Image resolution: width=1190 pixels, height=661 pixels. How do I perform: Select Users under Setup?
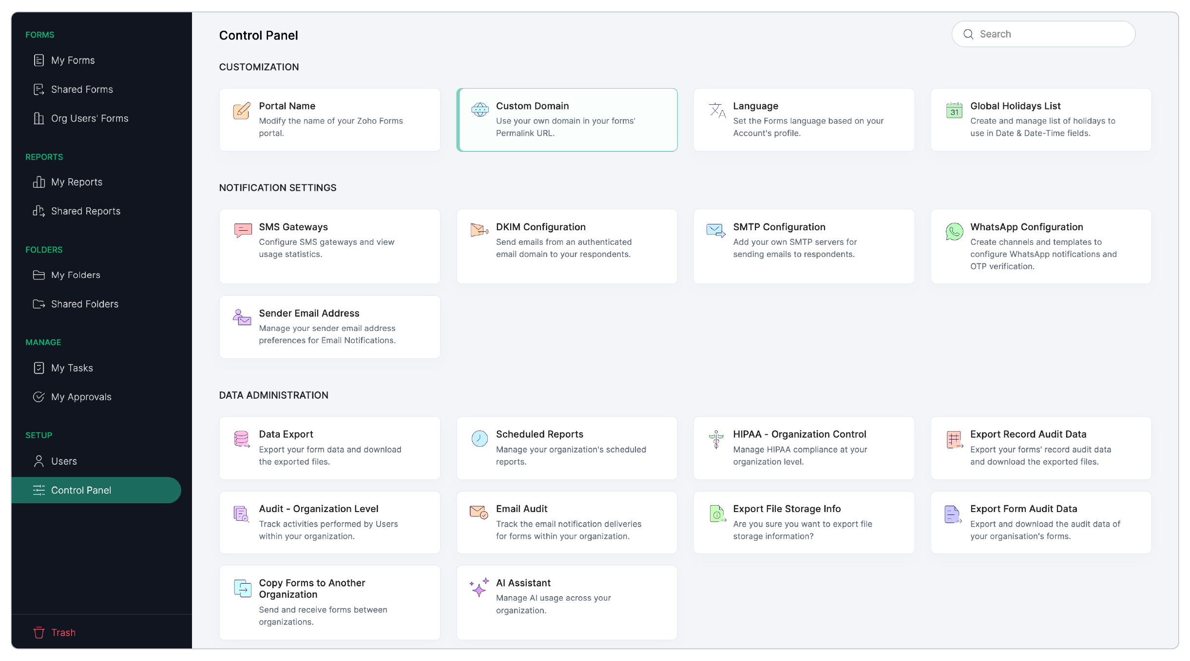64,461
